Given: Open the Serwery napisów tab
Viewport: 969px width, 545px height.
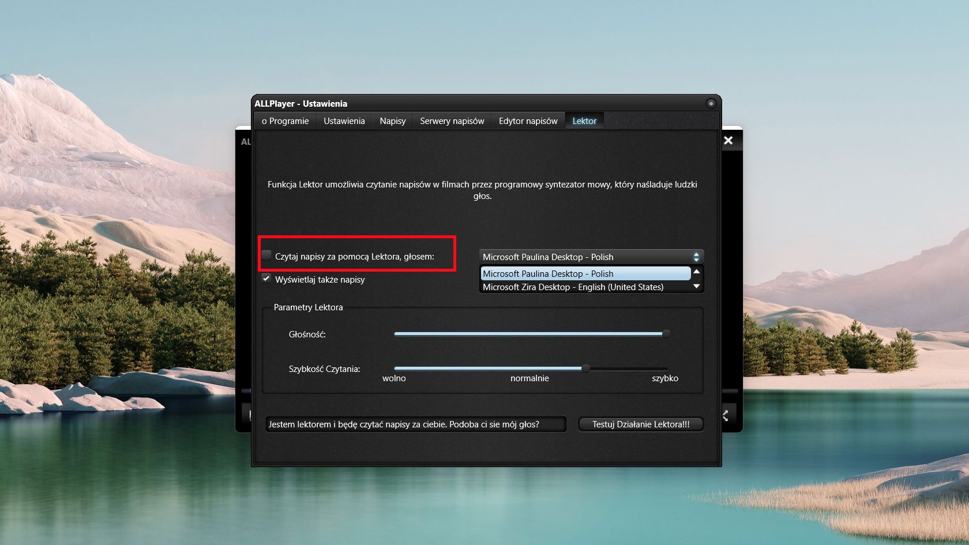Looking at the screenshot, I should (x=452, y=121).
